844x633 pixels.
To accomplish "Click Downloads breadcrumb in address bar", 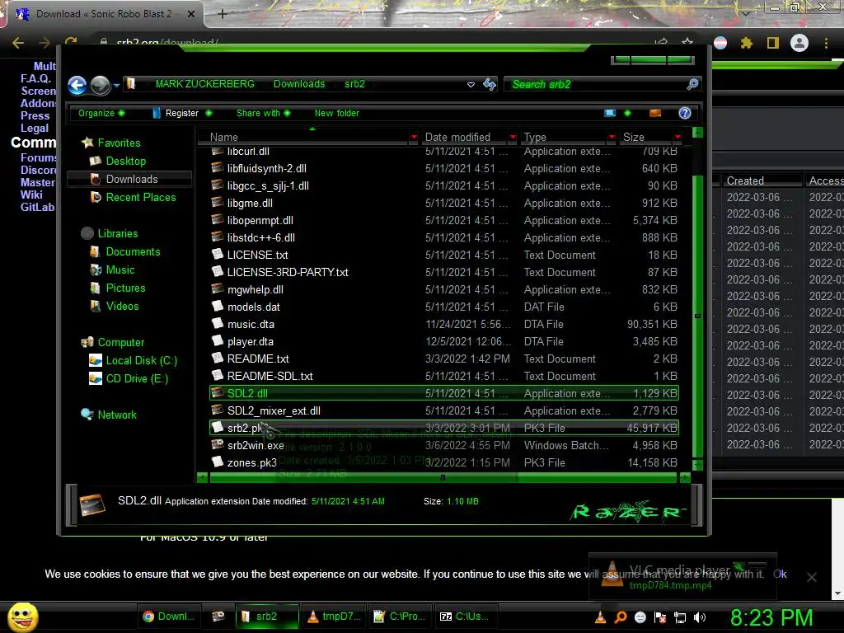I will (299, 84).
